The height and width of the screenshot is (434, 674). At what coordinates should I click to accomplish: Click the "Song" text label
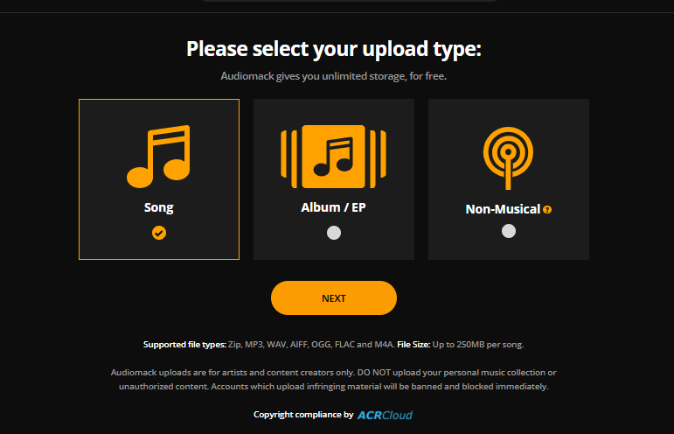click(158, 207)
